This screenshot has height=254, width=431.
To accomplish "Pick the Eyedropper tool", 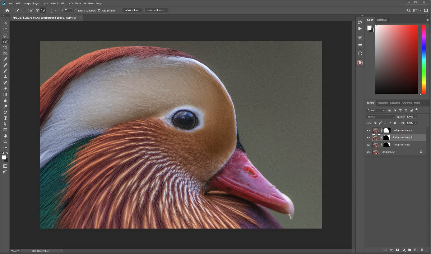I will coord(5,59).
